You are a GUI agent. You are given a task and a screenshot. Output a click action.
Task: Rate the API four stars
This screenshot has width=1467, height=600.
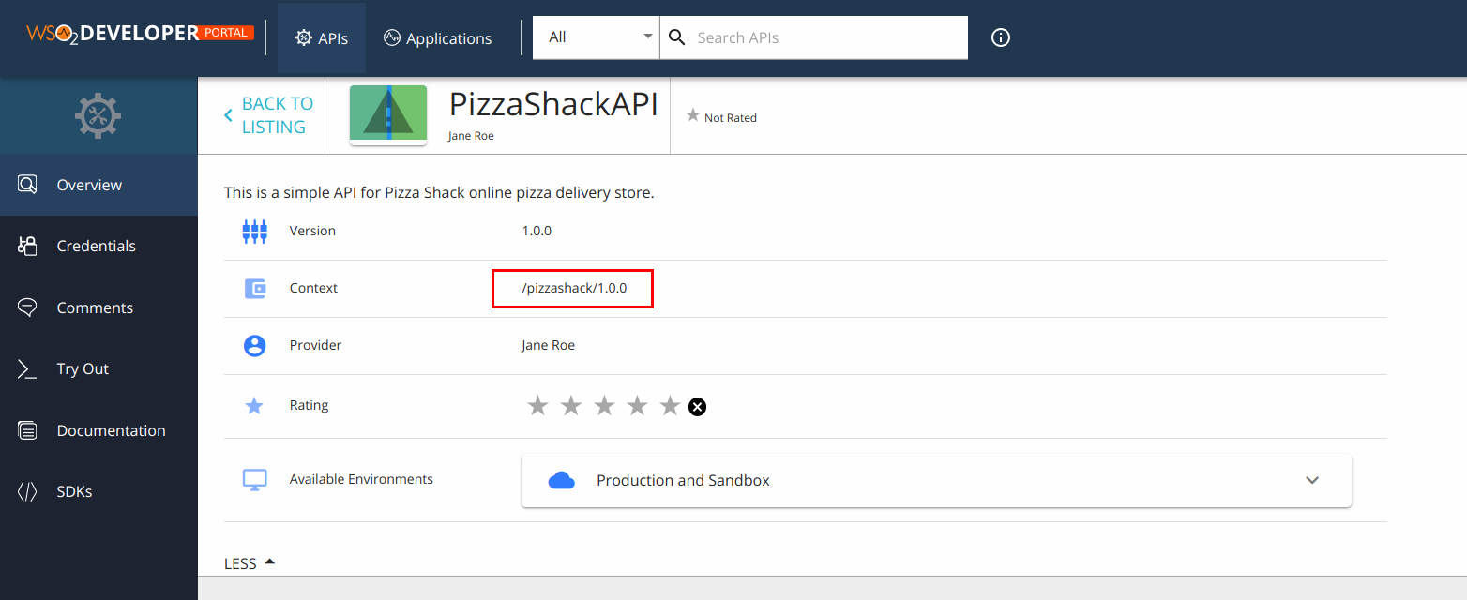(637, 406)
